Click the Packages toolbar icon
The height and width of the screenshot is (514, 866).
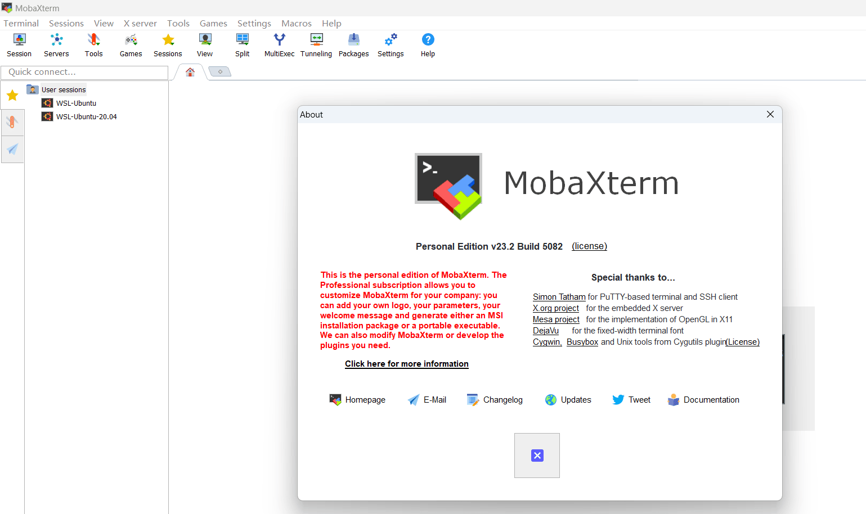pyautogui.click(x=353, y=45)
